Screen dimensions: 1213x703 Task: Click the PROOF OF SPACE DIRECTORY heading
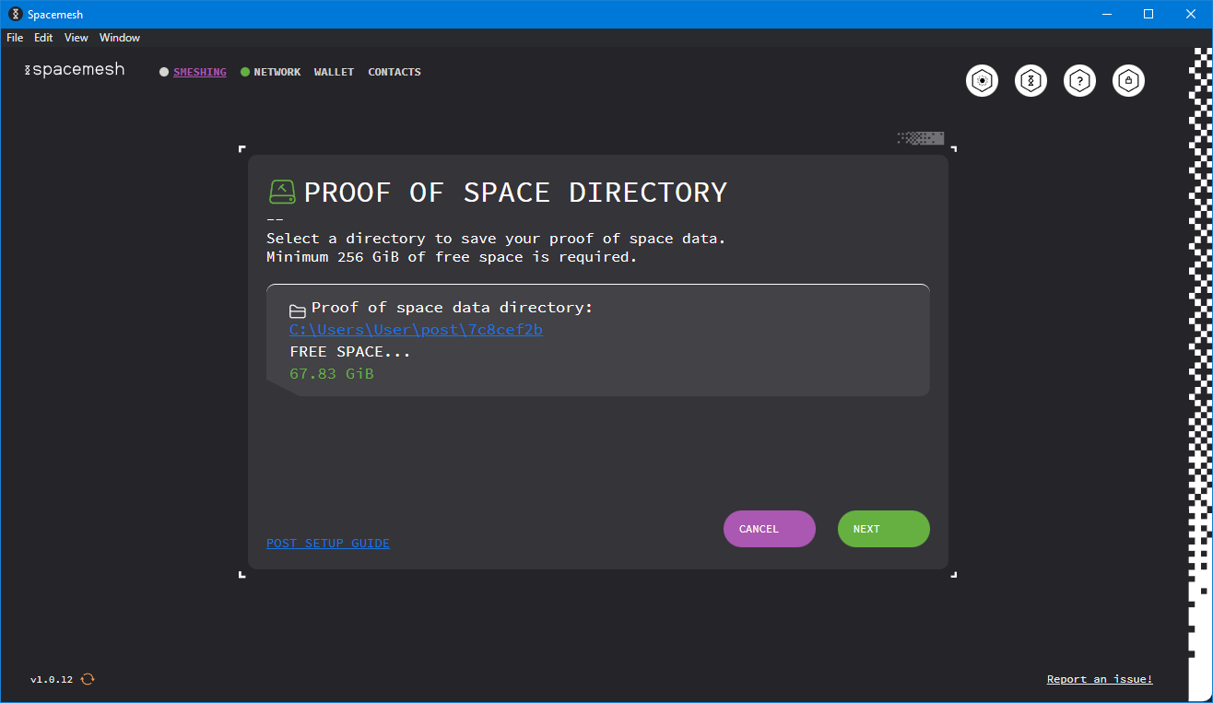click(x=515, y=193)
